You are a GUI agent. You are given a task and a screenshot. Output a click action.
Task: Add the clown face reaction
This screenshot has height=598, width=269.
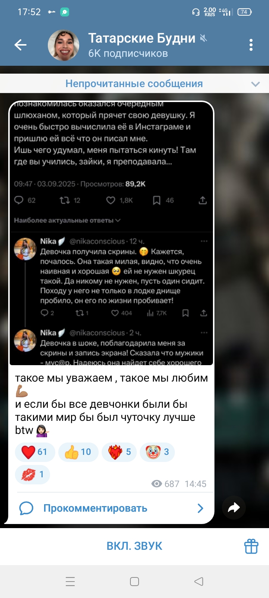point(157,452)
